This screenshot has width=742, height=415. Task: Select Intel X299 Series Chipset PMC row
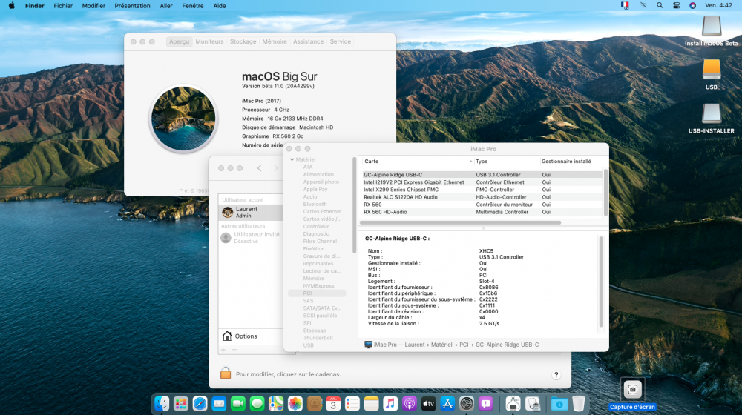[482, 190]
